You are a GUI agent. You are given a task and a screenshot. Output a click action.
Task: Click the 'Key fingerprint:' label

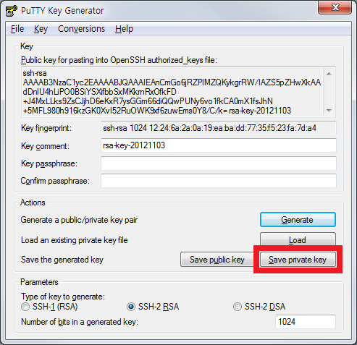46,128
